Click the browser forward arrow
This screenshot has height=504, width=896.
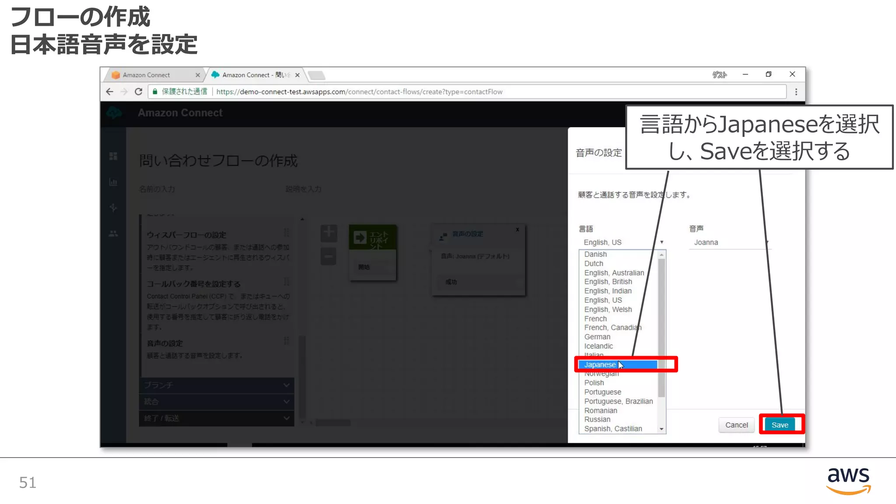coord(124,92)
